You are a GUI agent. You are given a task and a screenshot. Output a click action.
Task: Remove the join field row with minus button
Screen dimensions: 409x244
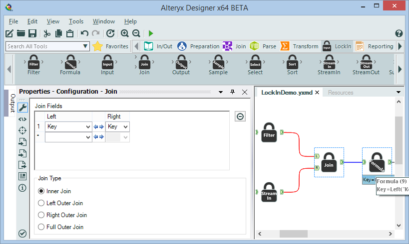coord(240,116)
